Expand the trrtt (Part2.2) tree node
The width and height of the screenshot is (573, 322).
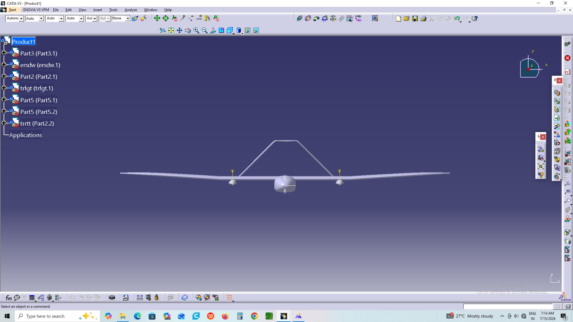click(4, 123)
